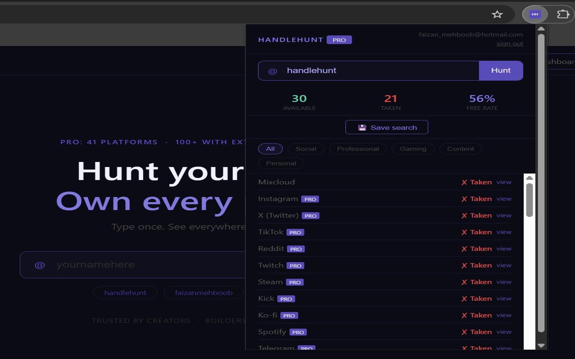Click the Steam platform name
Screen dimensions: 575x359
point(270,282)
